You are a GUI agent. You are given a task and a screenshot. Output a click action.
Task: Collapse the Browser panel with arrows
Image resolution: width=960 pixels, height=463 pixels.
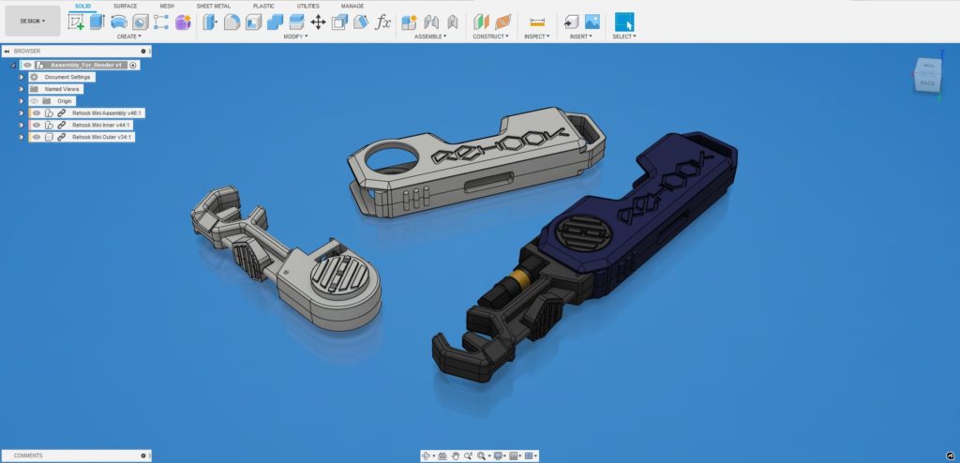coord(7,52)
